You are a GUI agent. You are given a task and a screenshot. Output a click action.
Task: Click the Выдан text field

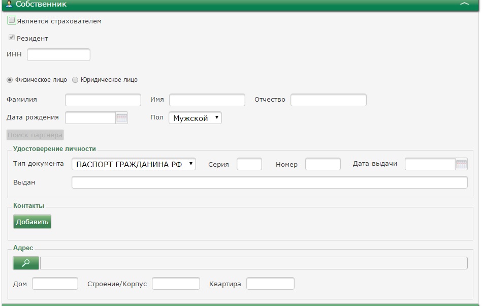269,182
